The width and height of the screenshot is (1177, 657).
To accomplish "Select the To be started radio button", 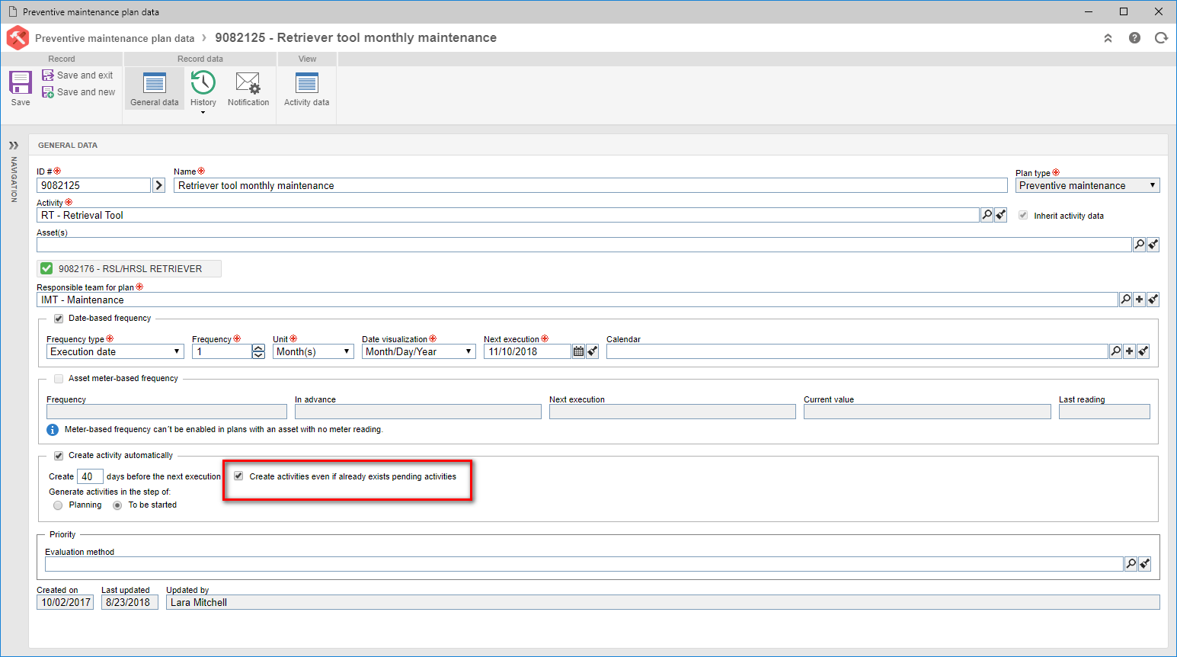I will 117,505.
